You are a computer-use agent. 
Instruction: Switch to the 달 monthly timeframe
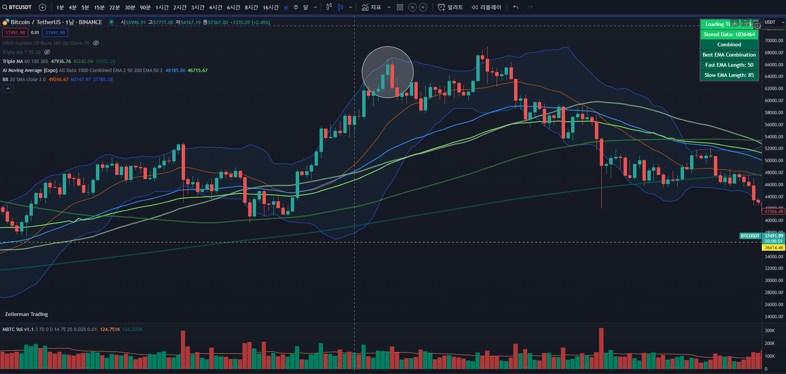click(x=306, y=8)
